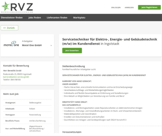Click Flache Hierarchien bullet point
This screenshot has height=136, width=162.
[98, 87]
